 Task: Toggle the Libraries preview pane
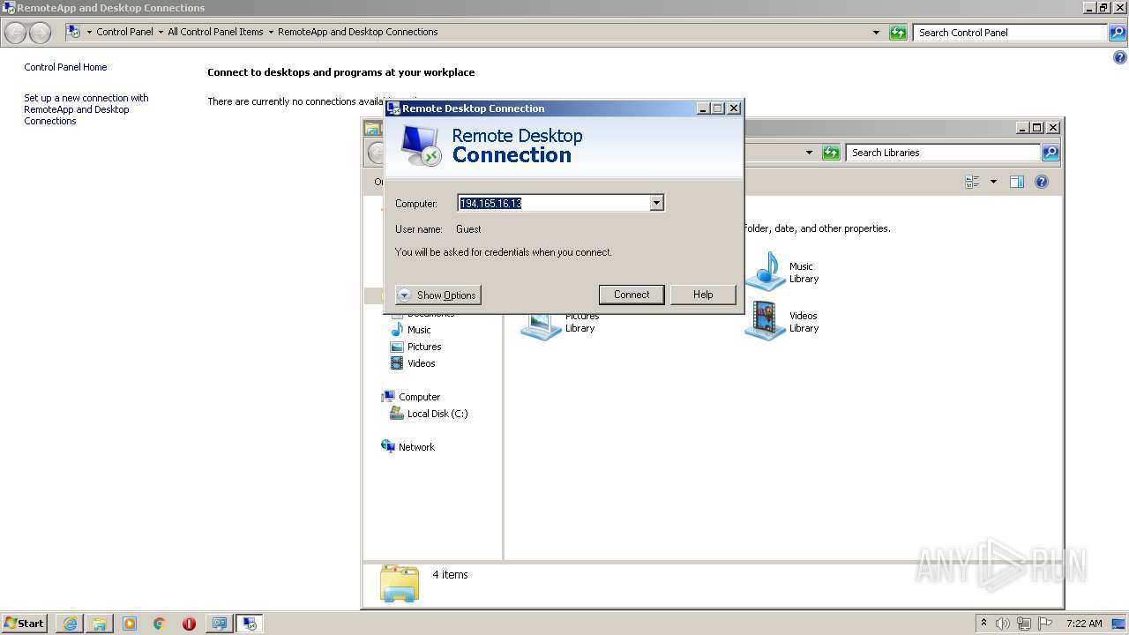click(x=1017, y=182)
